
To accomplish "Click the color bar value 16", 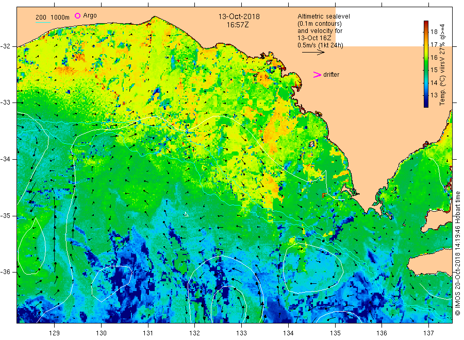I will (434, 57).
